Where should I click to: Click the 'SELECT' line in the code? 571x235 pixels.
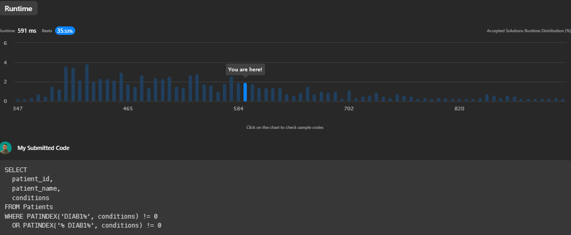16,170
